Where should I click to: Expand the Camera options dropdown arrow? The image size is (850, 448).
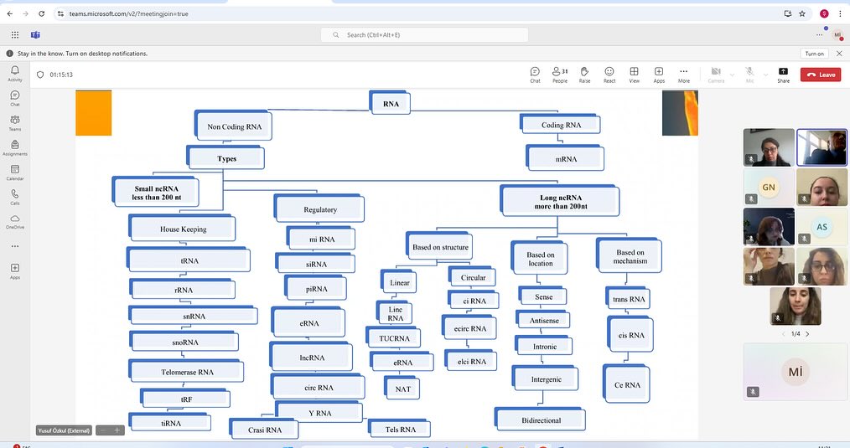tap(732, 75)
